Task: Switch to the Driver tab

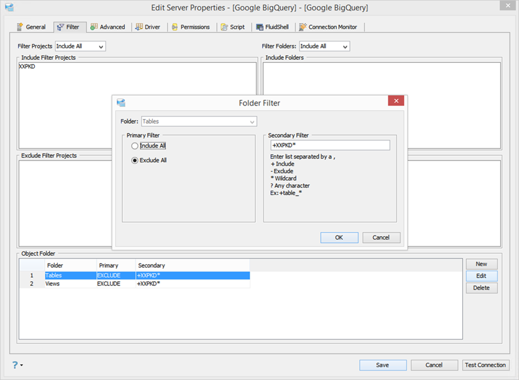Action: (148, 27)
